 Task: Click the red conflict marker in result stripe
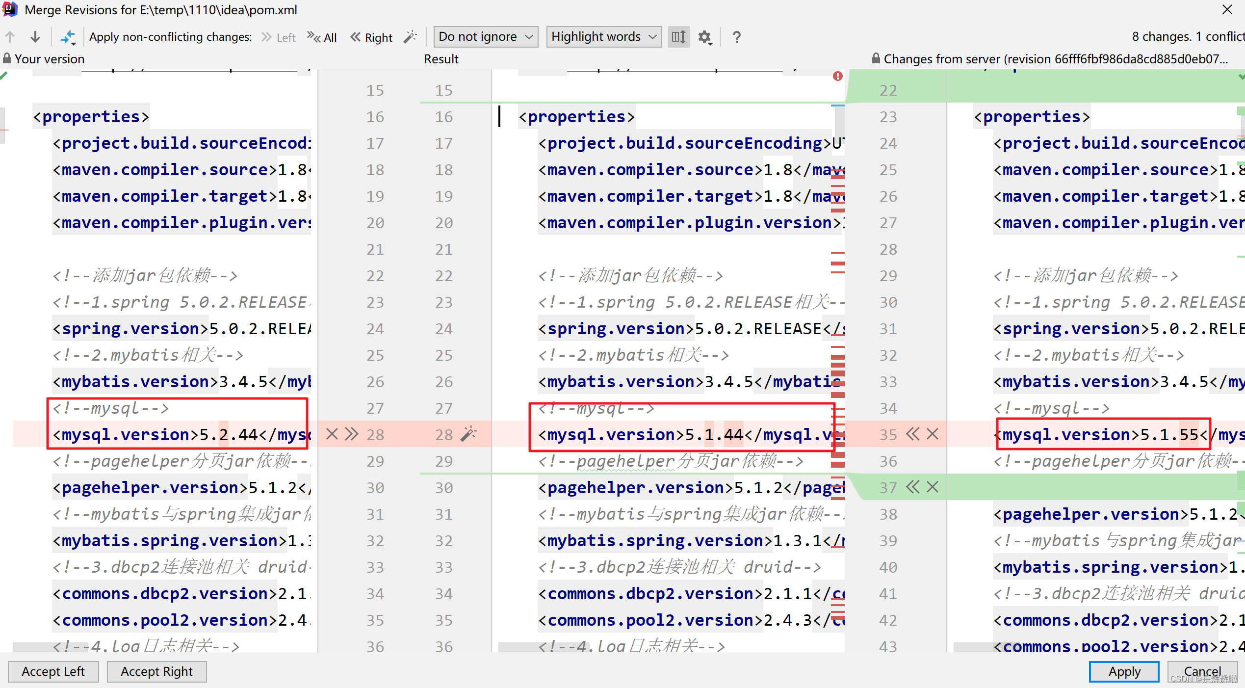coord(837,76)
